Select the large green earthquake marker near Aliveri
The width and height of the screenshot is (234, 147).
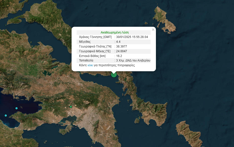[114, 74]
